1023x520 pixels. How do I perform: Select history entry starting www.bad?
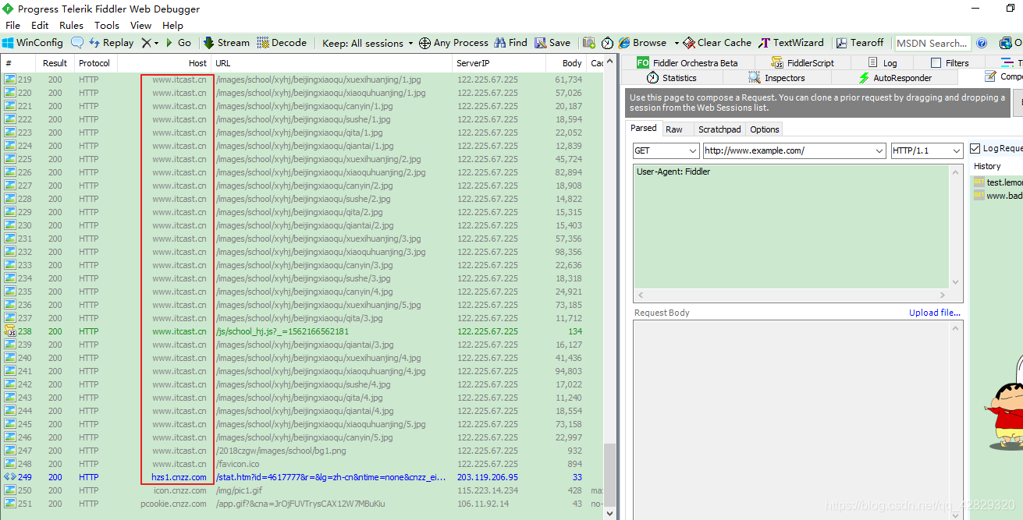tap(998, 196)
